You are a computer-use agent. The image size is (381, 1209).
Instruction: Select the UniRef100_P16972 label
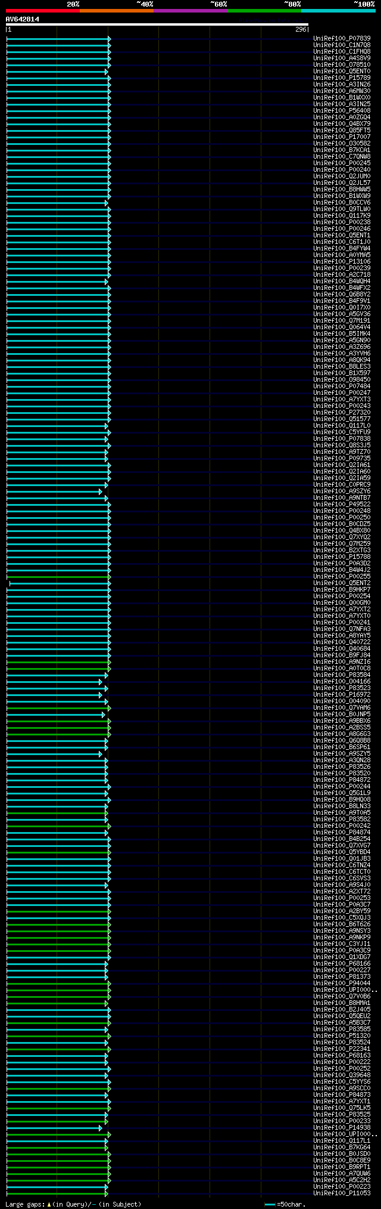(x=342, y=694)
